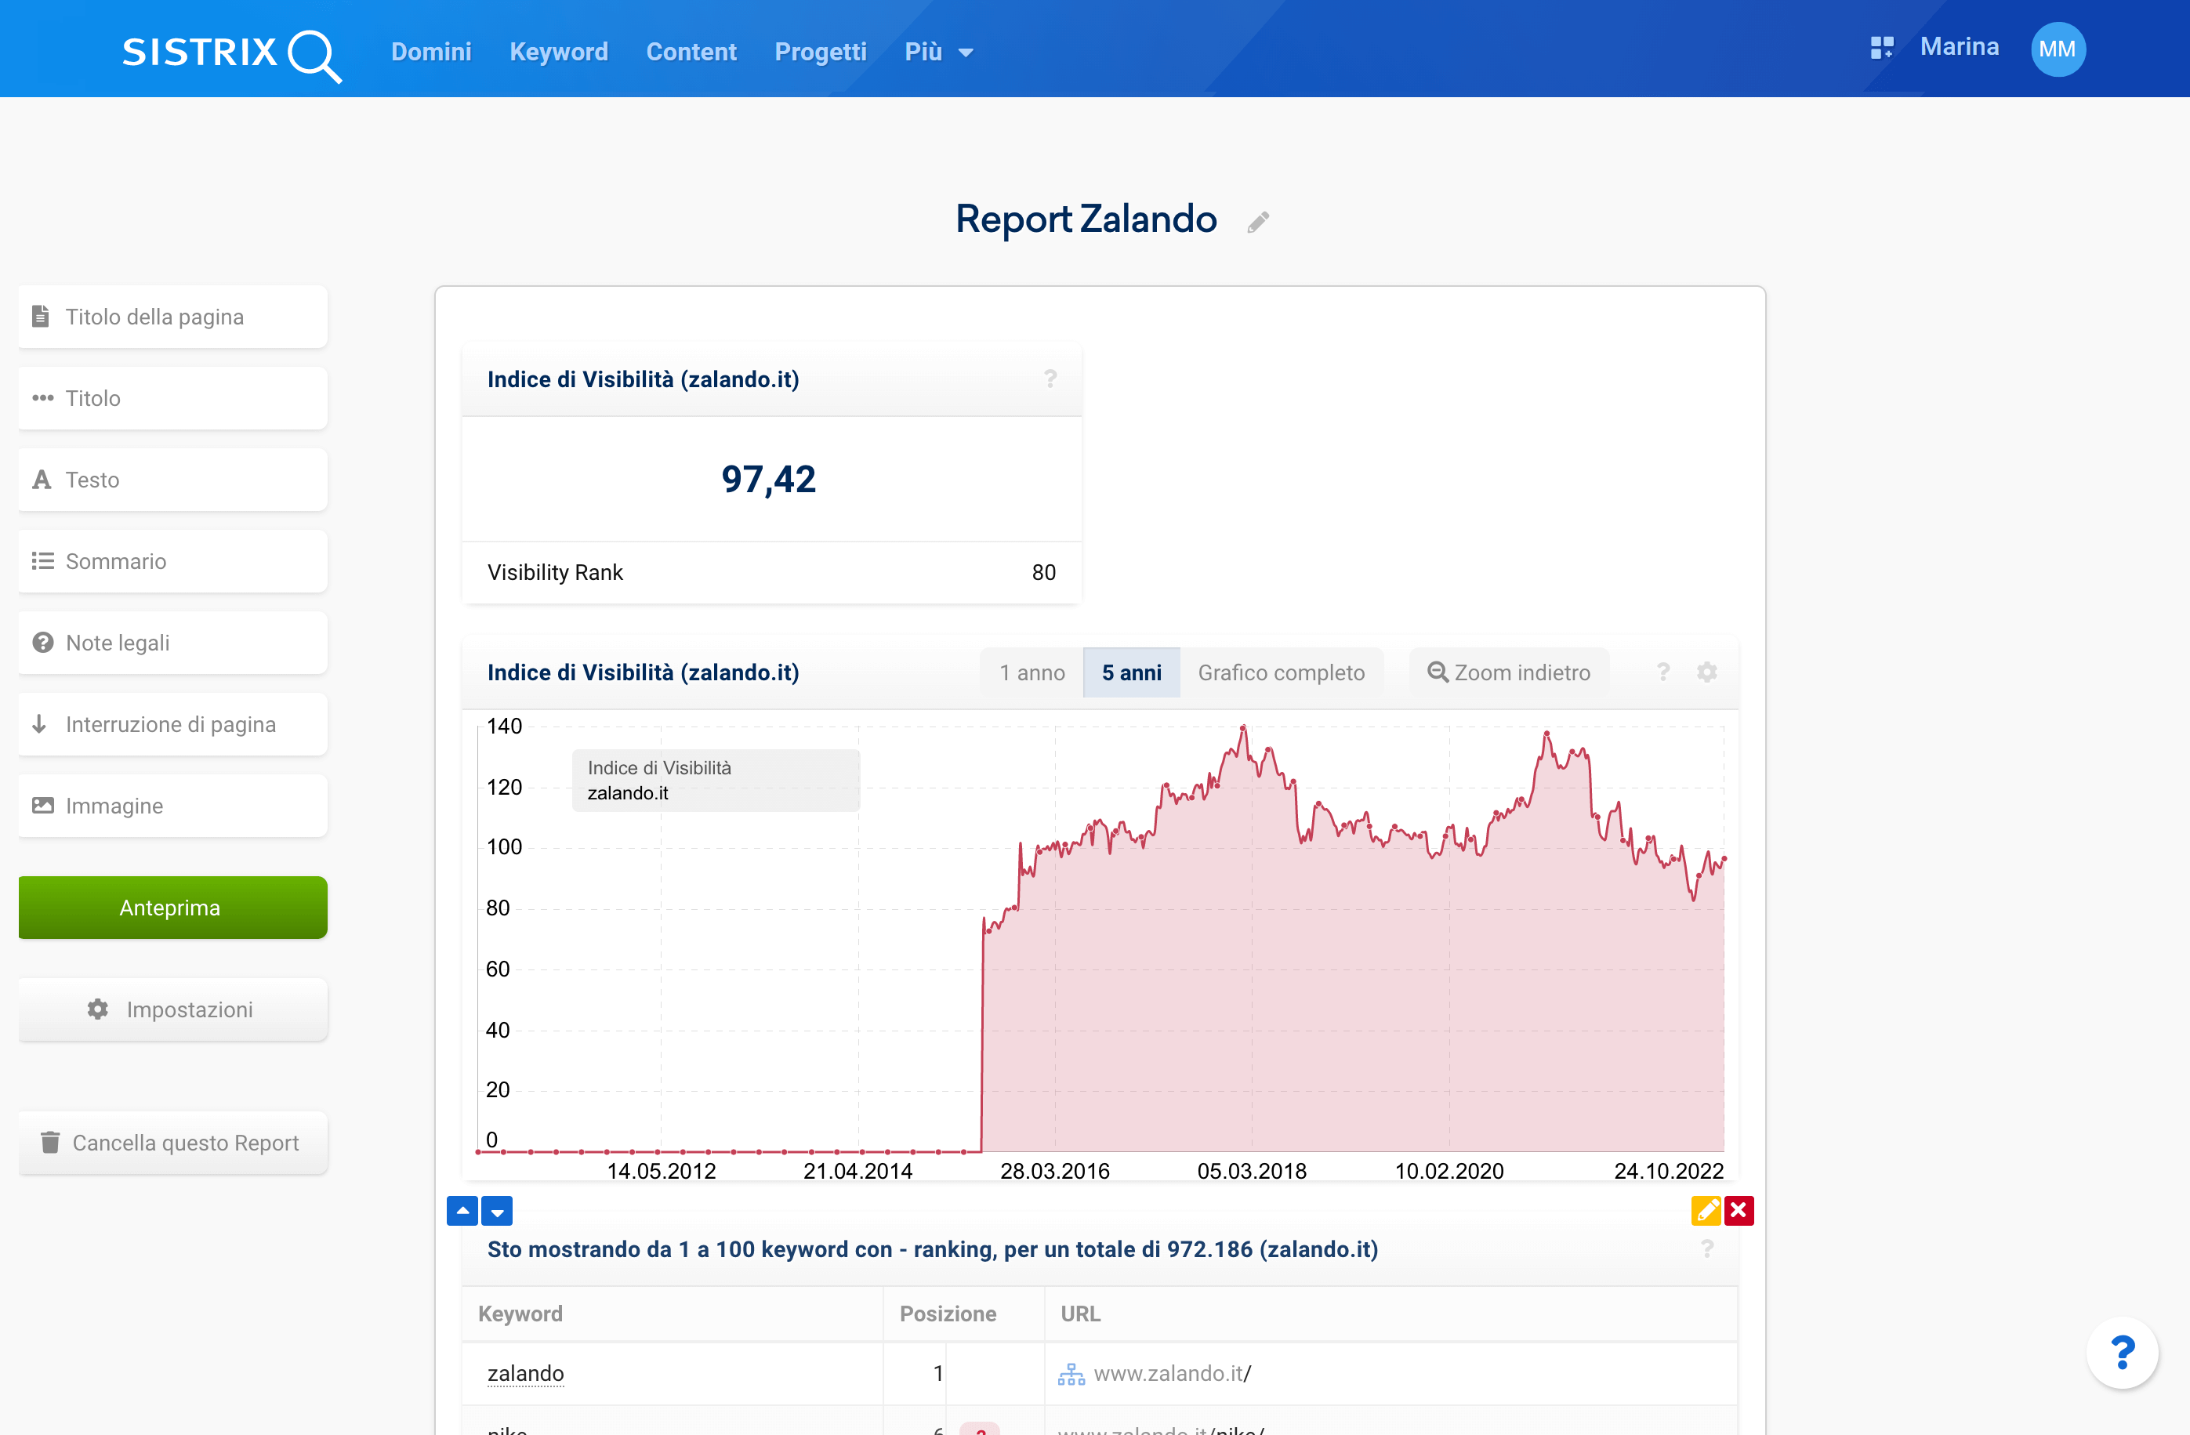Click the Marina username
Image resolution: width=2190 pixels, height=1435 pixels.
click(x=1959, y=47)
